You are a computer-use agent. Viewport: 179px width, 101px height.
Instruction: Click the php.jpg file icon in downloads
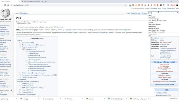point(87,99)
